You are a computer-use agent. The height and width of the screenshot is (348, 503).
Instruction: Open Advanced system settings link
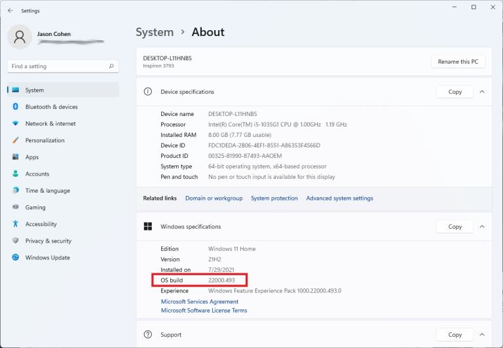tap(339, 198)
